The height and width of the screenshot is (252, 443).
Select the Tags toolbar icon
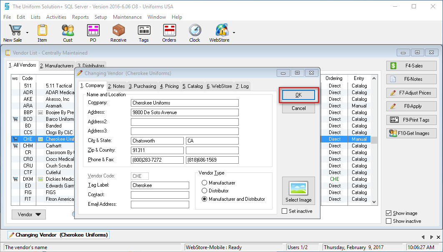(144, 31)
